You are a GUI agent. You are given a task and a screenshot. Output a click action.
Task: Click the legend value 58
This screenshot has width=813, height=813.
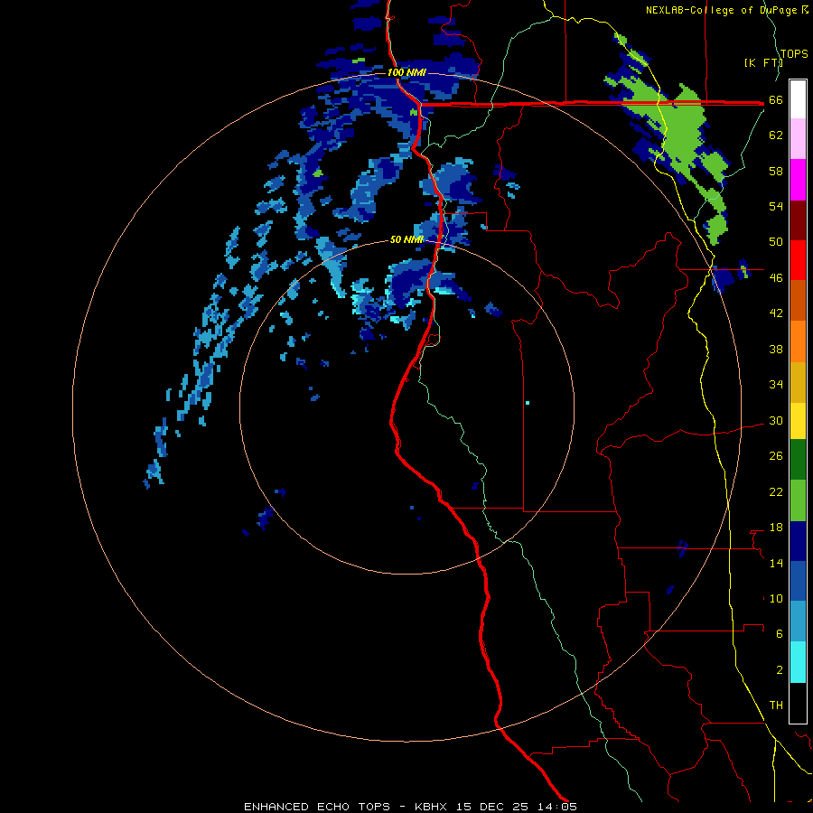tap(776, 171)
